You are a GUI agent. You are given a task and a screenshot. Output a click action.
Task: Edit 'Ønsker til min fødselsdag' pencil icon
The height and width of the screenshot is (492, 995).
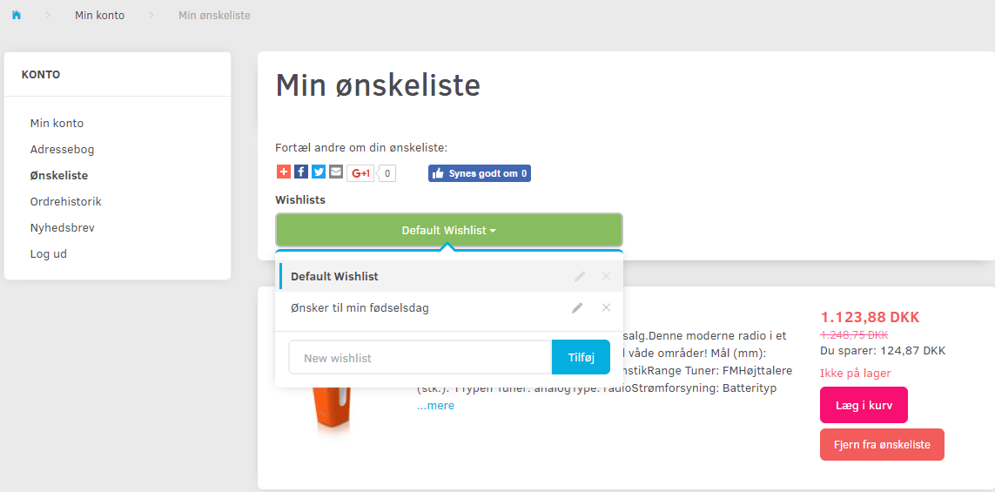coord(577,308)
